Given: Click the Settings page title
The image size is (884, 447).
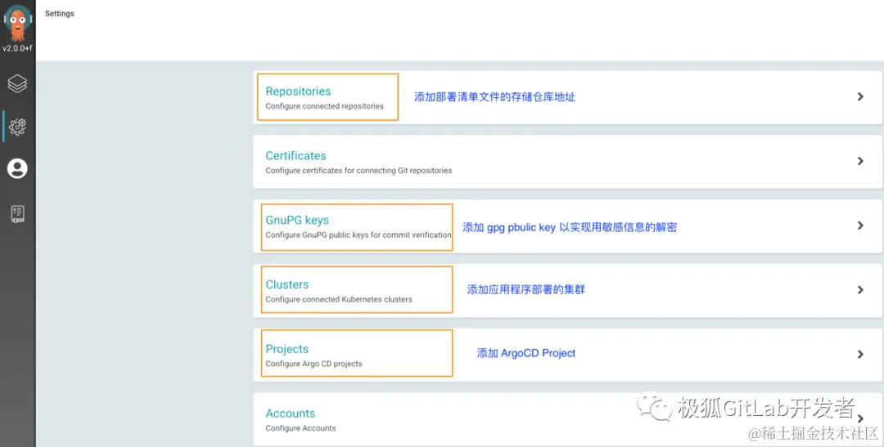Looking at the screenshot, I should 59,13.
